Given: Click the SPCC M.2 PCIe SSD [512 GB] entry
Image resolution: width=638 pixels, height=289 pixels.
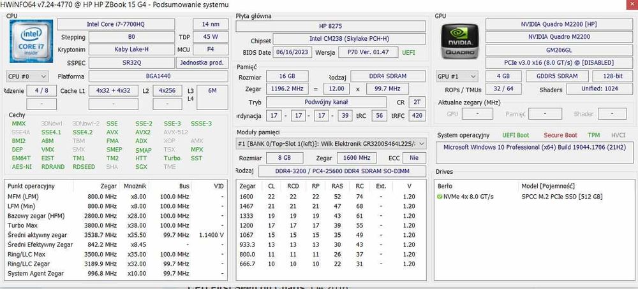Looking at the screenshot, I should point(562,197).
